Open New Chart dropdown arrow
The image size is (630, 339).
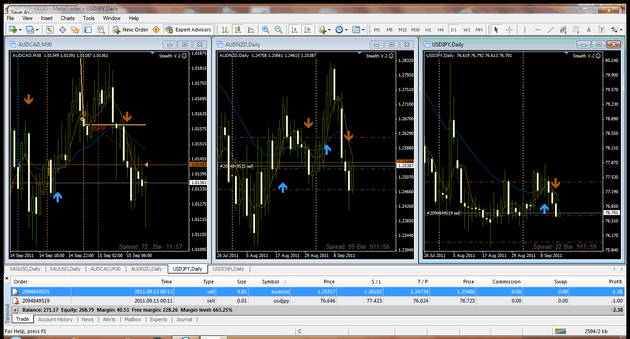[20, 30]
